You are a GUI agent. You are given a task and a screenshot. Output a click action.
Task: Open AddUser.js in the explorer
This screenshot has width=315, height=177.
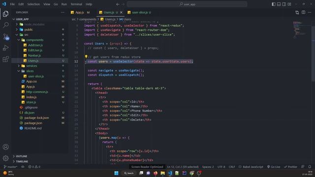pyautogui.click(x=35, y=45)
